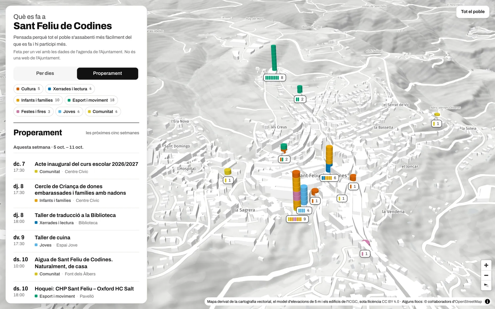Select the blue map marker with 4 events

tap(304, 210)
